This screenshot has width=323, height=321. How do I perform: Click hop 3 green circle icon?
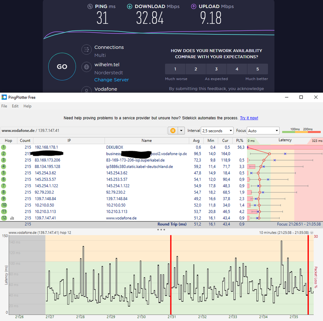[4, 160]
